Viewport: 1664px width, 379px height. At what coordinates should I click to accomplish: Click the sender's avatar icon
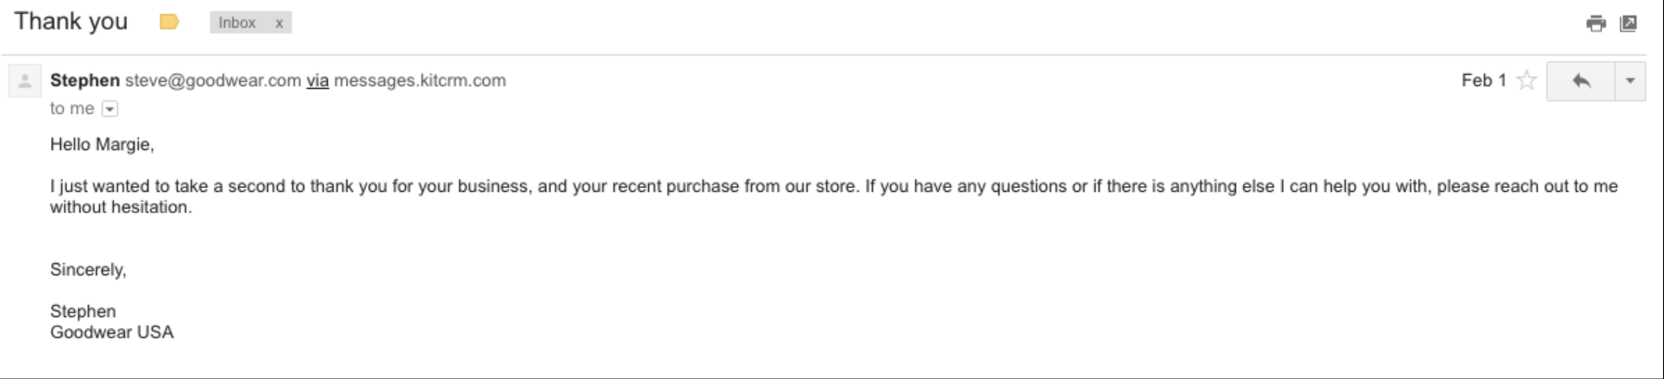[x=25, y=82]
